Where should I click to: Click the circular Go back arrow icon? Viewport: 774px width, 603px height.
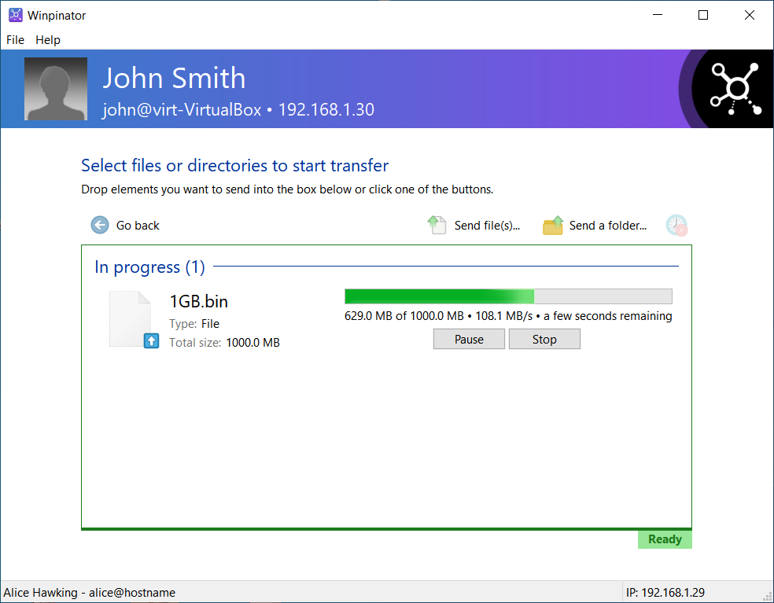99,225
